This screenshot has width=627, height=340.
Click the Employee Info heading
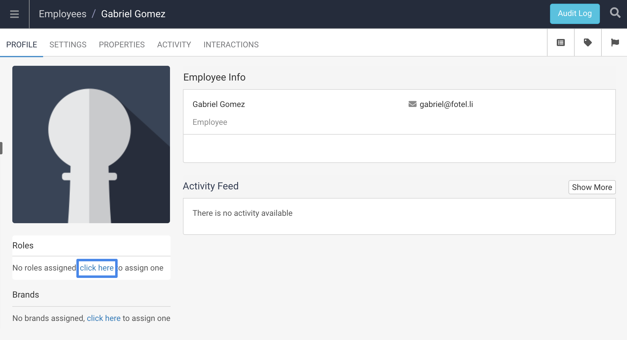pyautogui.click(x=214, y=77)
